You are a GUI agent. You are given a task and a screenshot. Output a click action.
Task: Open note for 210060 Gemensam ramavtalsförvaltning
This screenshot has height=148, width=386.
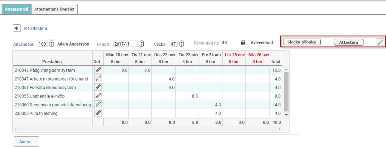coord(98,105)
